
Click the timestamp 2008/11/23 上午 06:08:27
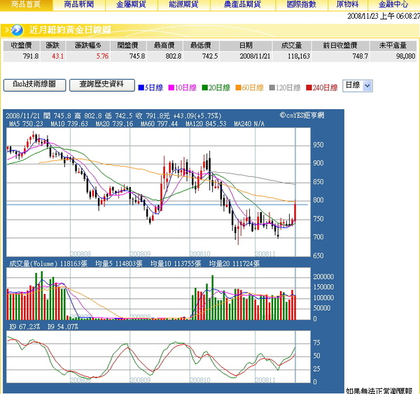(x=384, y=16)
